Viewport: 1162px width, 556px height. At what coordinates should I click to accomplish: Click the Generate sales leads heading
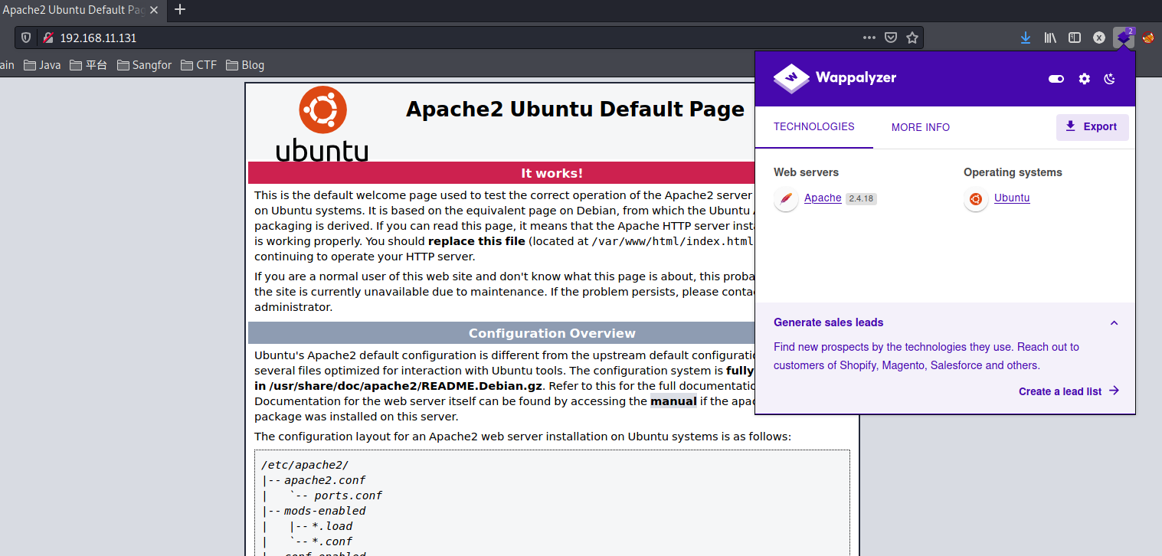[x=828, y=322]
